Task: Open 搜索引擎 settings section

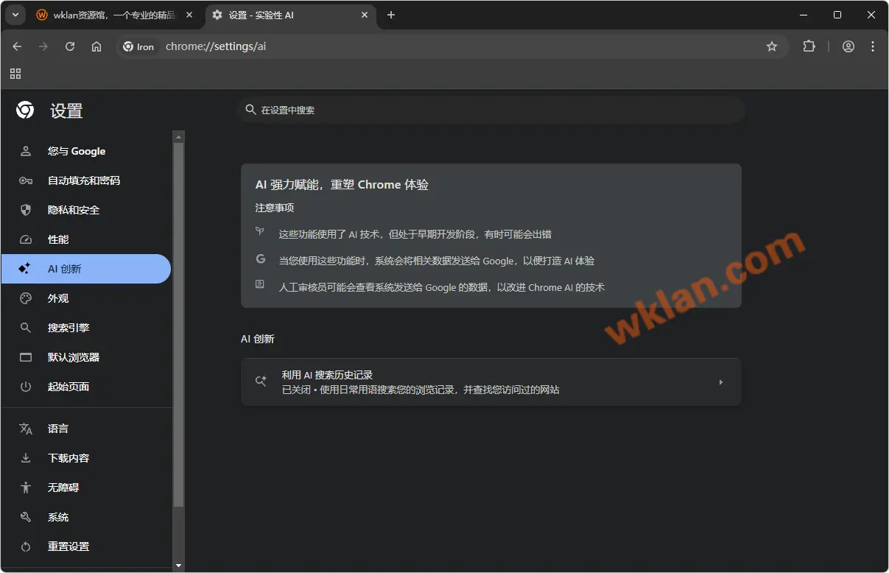Action: [x=86, y=328]
